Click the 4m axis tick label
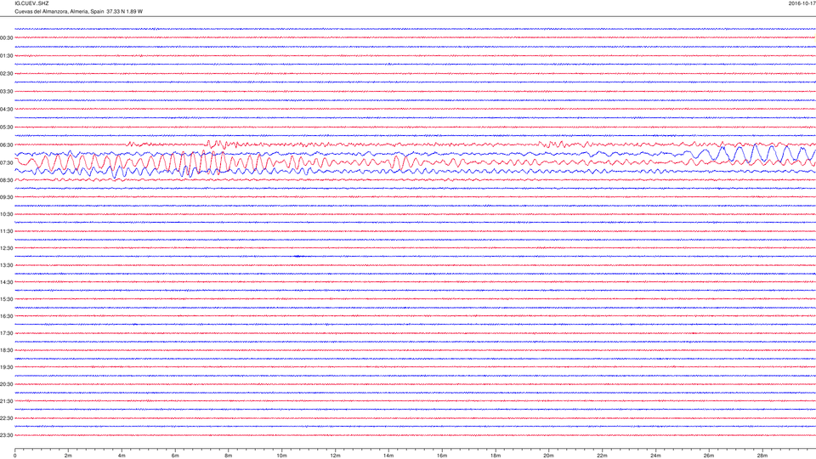 [122, 456]
